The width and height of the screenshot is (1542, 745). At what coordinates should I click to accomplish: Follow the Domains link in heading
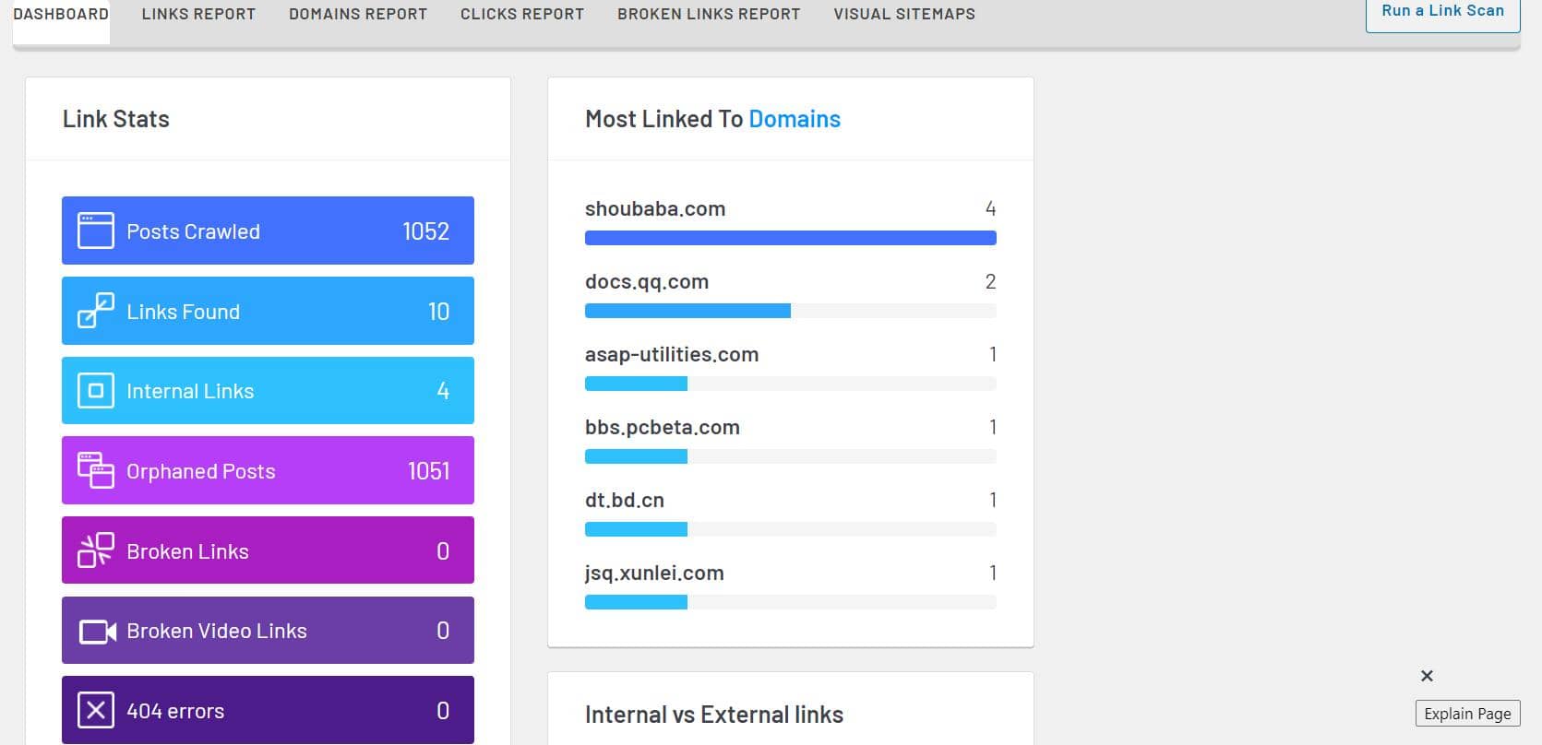pos(795,119)
